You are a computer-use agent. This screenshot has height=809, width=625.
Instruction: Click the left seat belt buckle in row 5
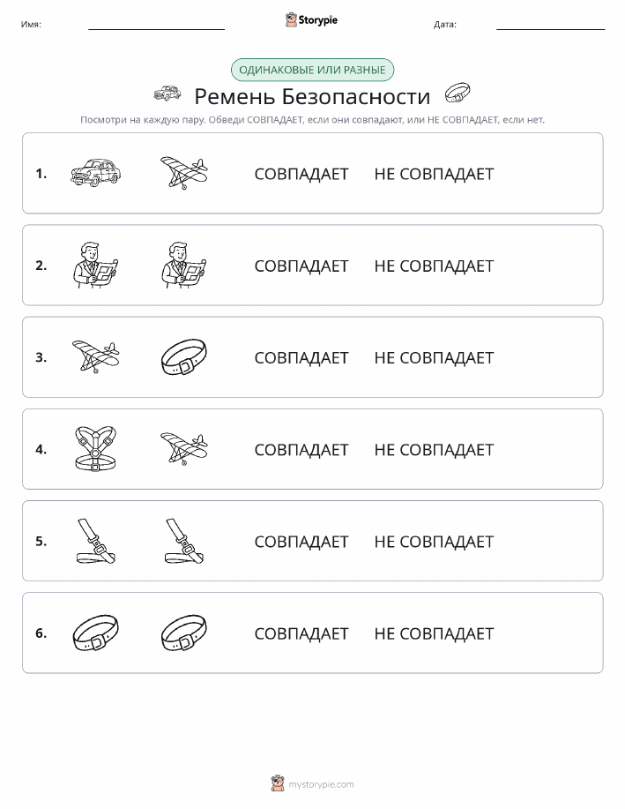pyautogui.click(x=95, y=541)
